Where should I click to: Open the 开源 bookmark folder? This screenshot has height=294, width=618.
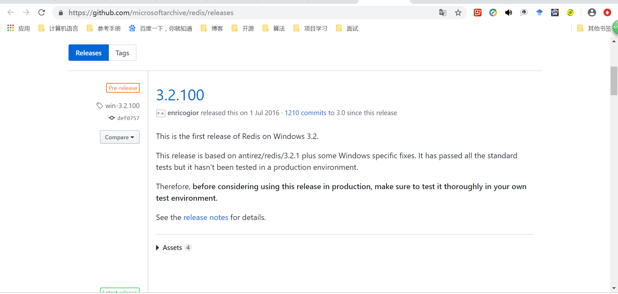click(x=243, y=28)
